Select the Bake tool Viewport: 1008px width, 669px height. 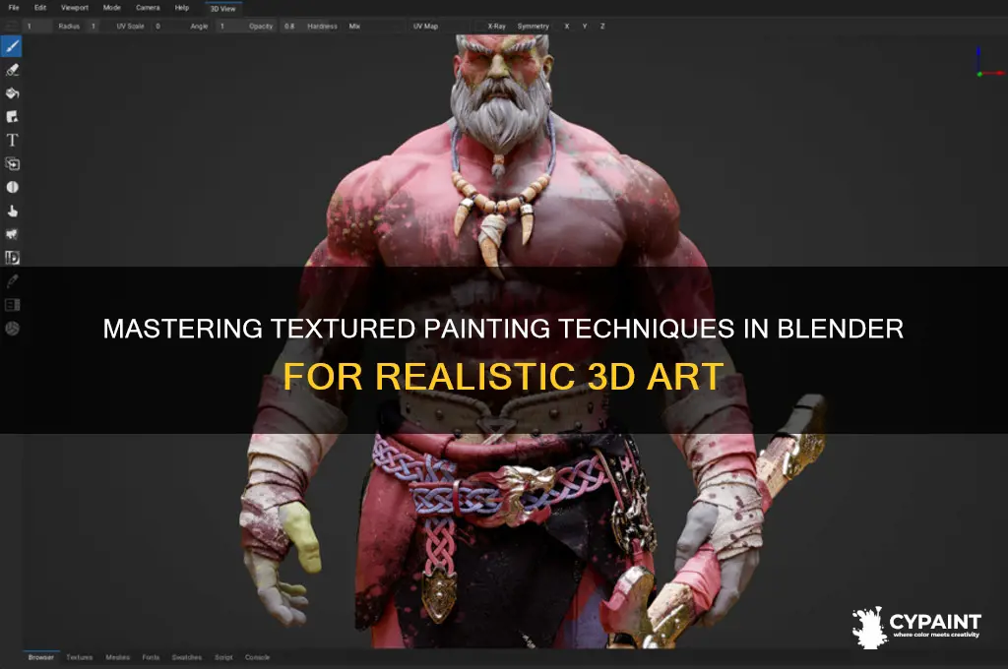tap(12, 305)
